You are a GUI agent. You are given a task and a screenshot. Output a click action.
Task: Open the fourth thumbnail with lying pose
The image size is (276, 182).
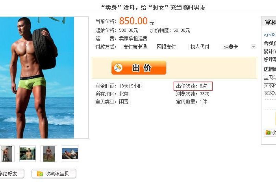point(70,154)
